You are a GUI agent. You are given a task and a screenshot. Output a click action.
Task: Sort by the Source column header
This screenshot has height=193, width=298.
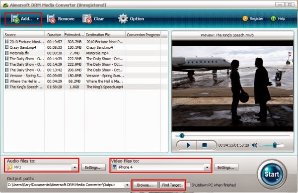click(24, 35)
